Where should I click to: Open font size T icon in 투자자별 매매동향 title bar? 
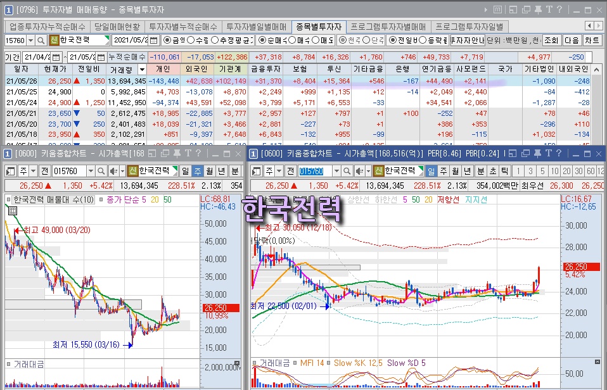[x=549, y=10]
